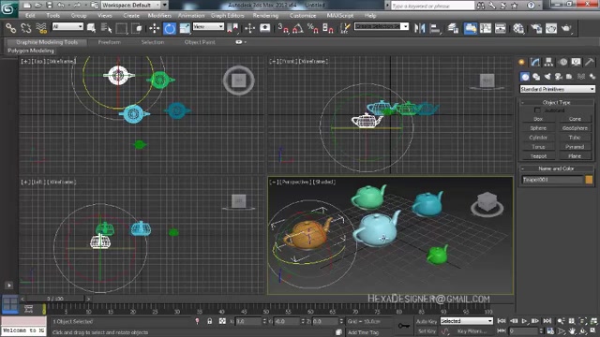600x337 pixels.
Task: Click the Rectangular Selection Region icon
Action: coord(121,28)
